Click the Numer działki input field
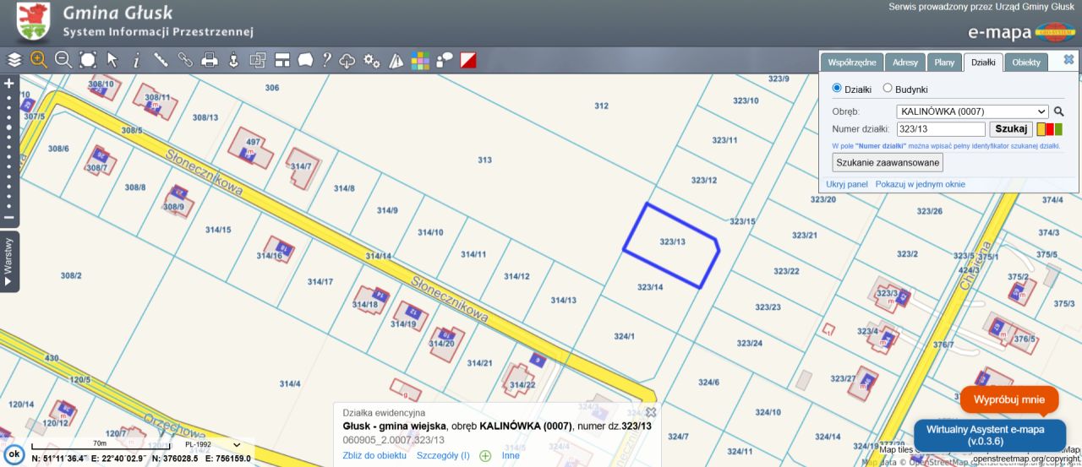Screen dimensions: 1082x467 click(941, 129)
